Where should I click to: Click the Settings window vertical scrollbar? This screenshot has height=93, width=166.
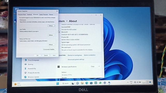coord(103,43)
